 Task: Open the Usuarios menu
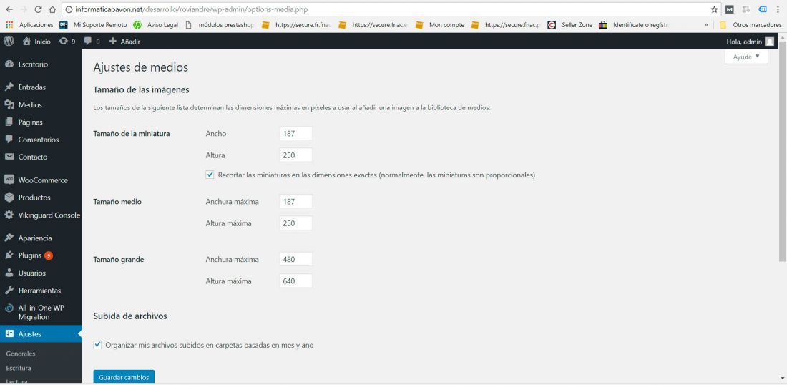pyautogui.click(x=41, y=273)
